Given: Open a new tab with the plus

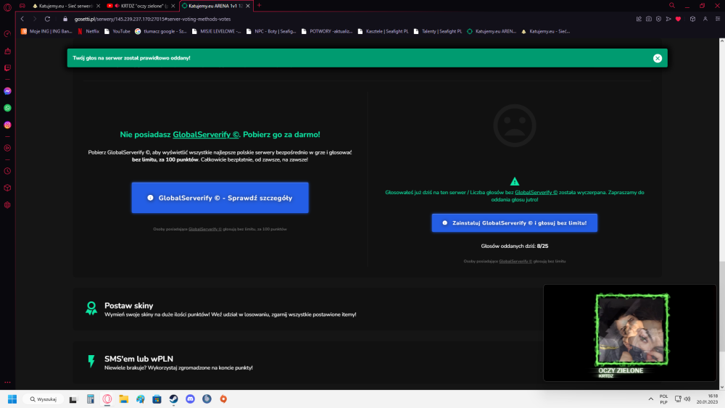Looking at the screenshot, I should tap(259, 6).
